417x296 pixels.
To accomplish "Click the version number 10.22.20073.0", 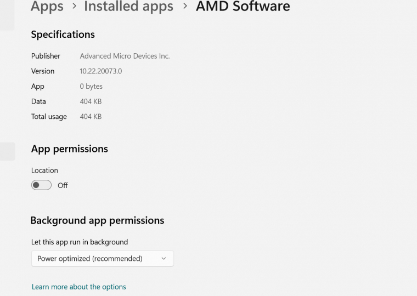I will (x=101, y=71).
